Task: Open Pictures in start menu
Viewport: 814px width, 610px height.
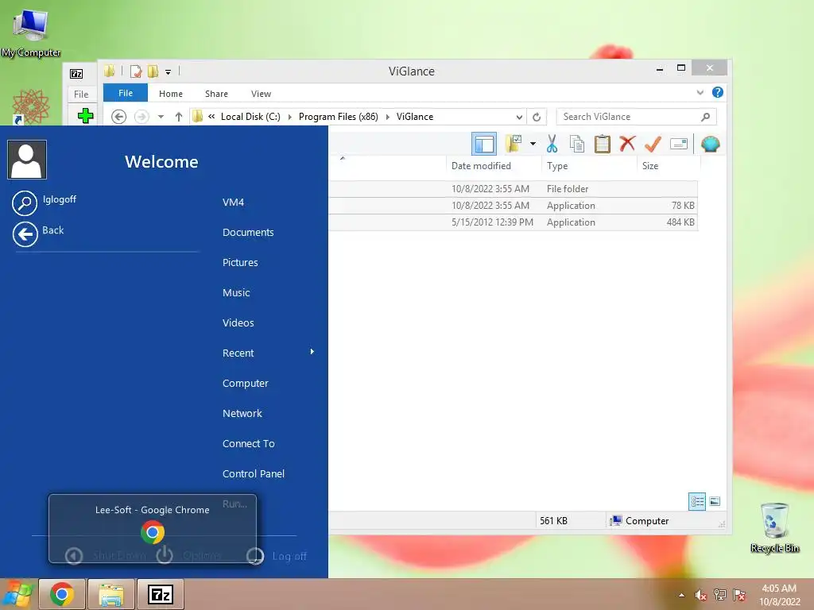Action: pos(240,262)
